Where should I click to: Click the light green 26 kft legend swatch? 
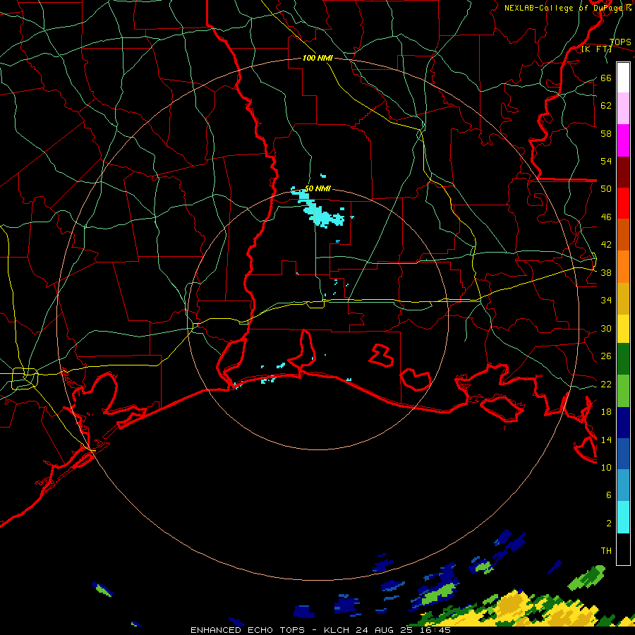click(x=623, y=391)
